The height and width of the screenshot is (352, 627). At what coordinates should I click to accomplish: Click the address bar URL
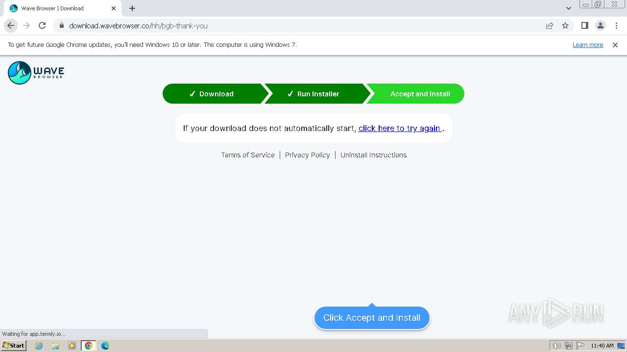(138, 26)
